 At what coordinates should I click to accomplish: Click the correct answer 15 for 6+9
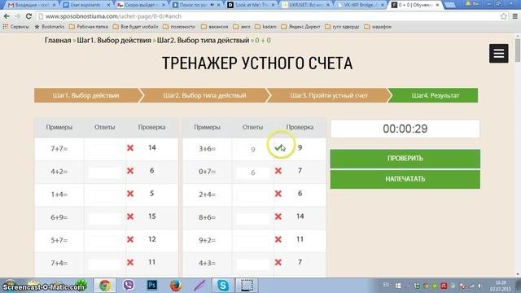pyautogui.click(x=152, y=216)
